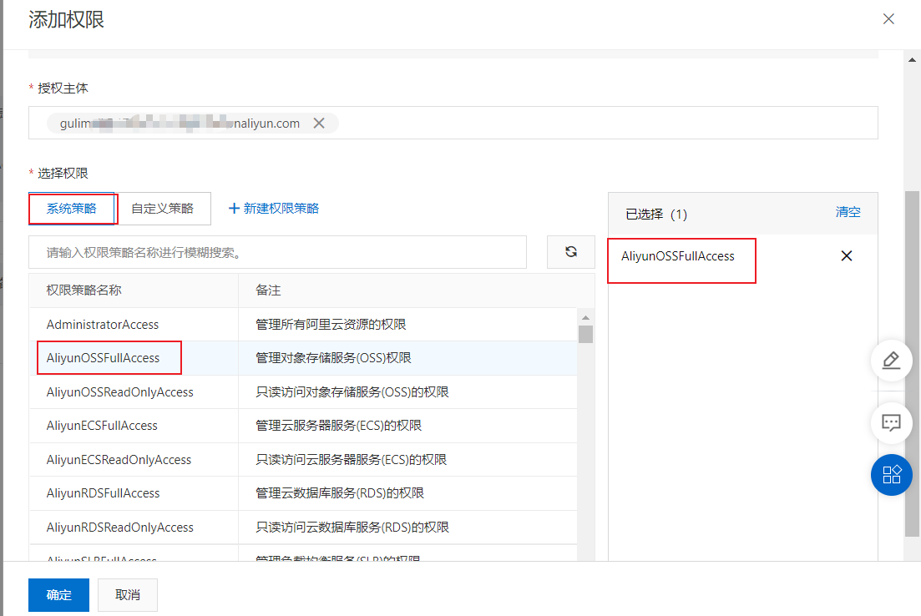The image size is (921, 616).
Task: Close the 添加权限 dialog with X
Action: pos(888,19)
